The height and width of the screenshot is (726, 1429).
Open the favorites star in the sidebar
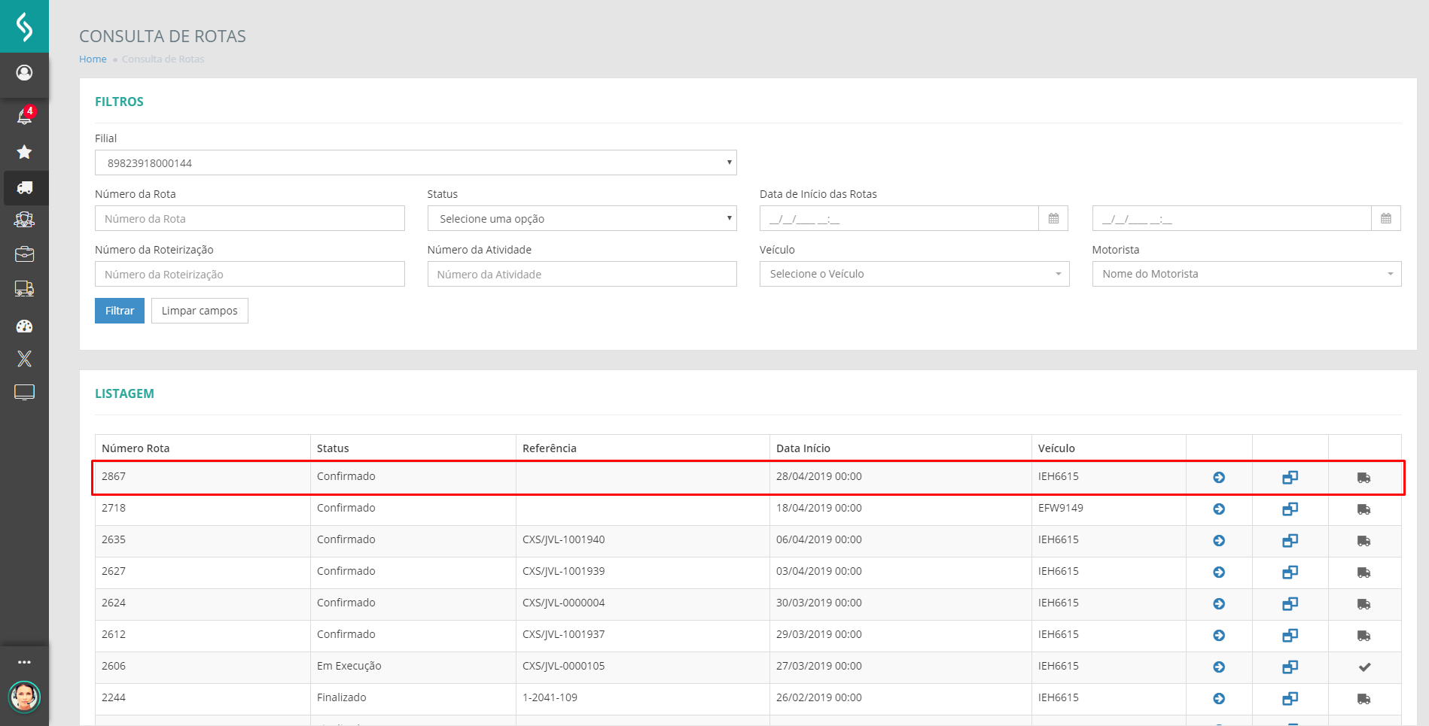click(x=24, y=152)
